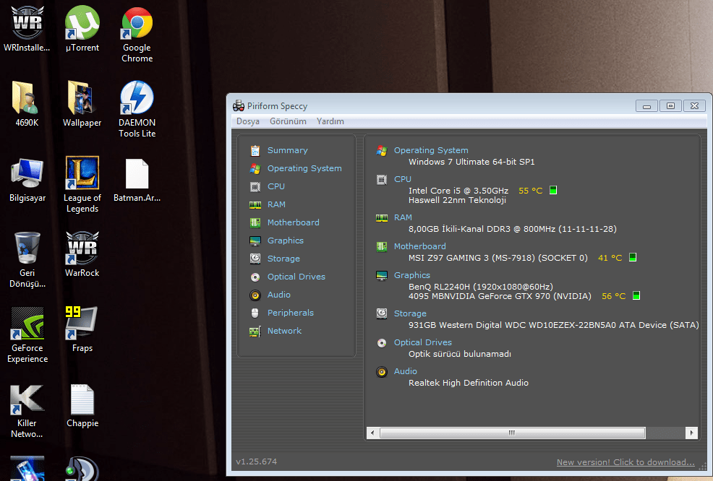Select the Graphics monitor icon in sidebar
The height and width of the screenshot is (481, 713).
[255, 240]
